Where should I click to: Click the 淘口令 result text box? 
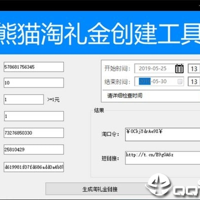(x=163, y=134)
